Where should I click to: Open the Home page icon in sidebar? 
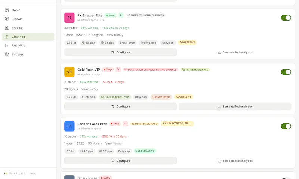tap(7, 10)
